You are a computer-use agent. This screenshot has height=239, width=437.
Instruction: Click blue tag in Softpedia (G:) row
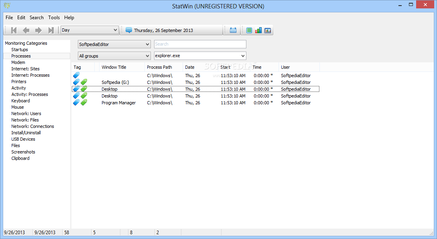coord(76,82)
